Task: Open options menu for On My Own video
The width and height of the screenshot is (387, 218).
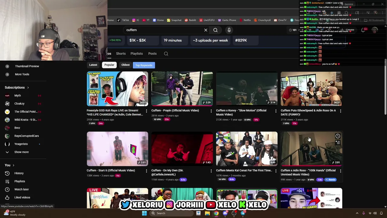Action: coord(211,171)
